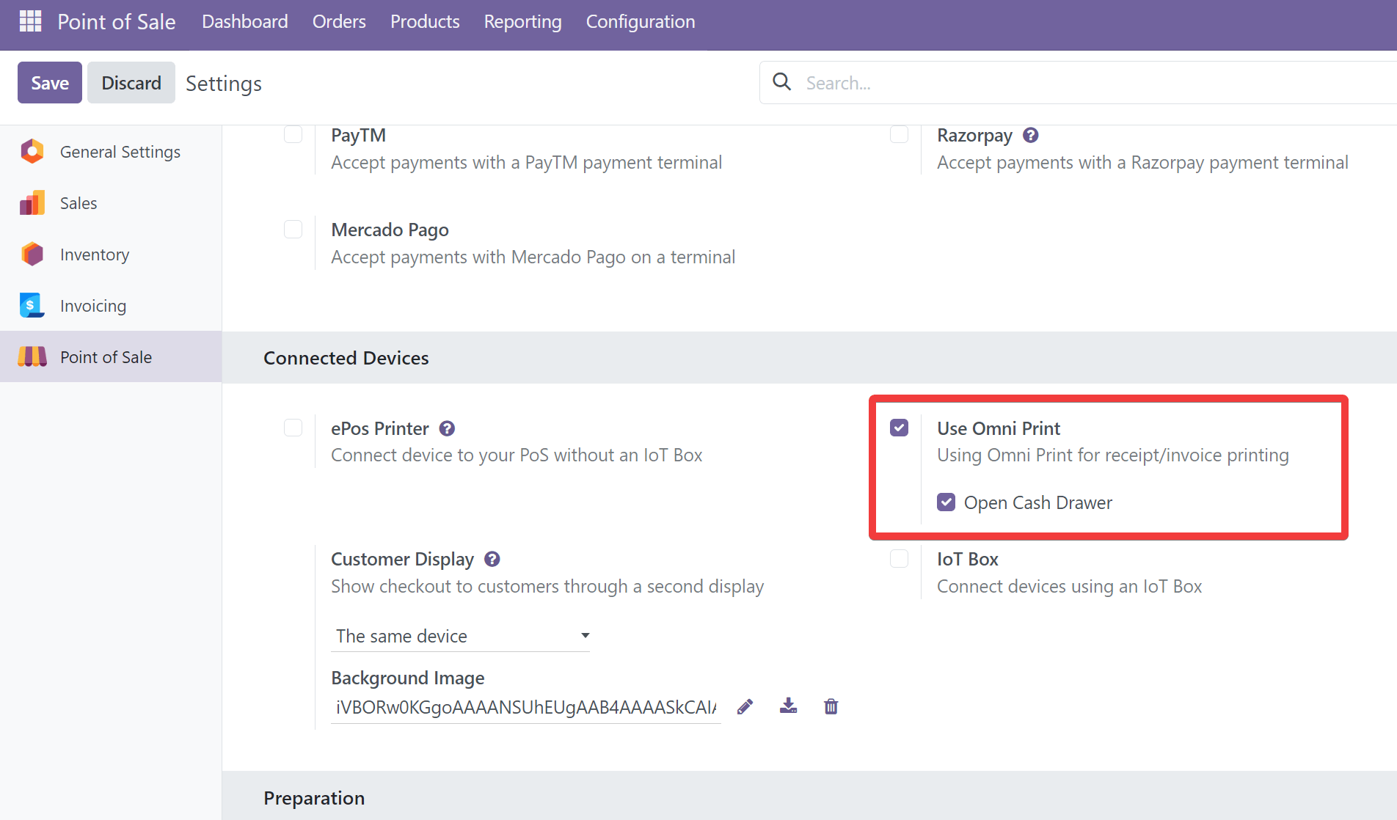Discard the settings changes
This screenshot has height=820, width=1397.
click(131, 83)
